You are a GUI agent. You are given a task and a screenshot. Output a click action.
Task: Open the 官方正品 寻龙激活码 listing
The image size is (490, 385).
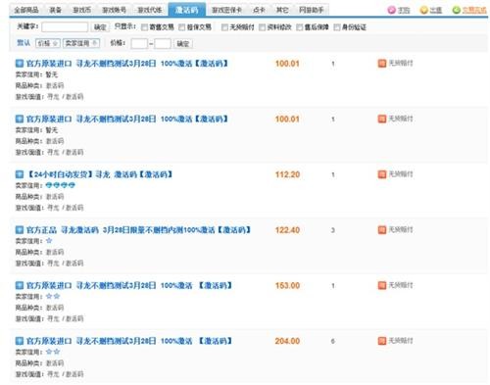138,230
